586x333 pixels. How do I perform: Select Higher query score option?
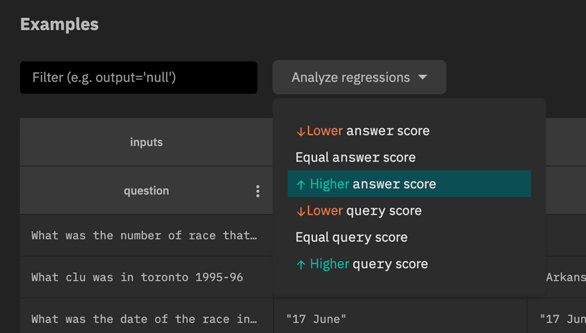pyautogui.click(x=362, y=264)
